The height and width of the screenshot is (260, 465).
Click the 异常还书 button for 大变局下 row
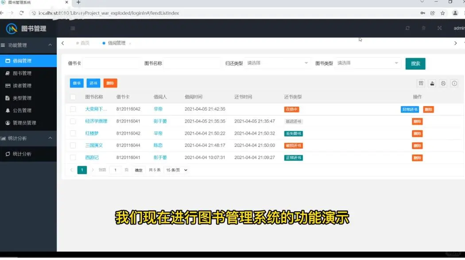[410, 109]
